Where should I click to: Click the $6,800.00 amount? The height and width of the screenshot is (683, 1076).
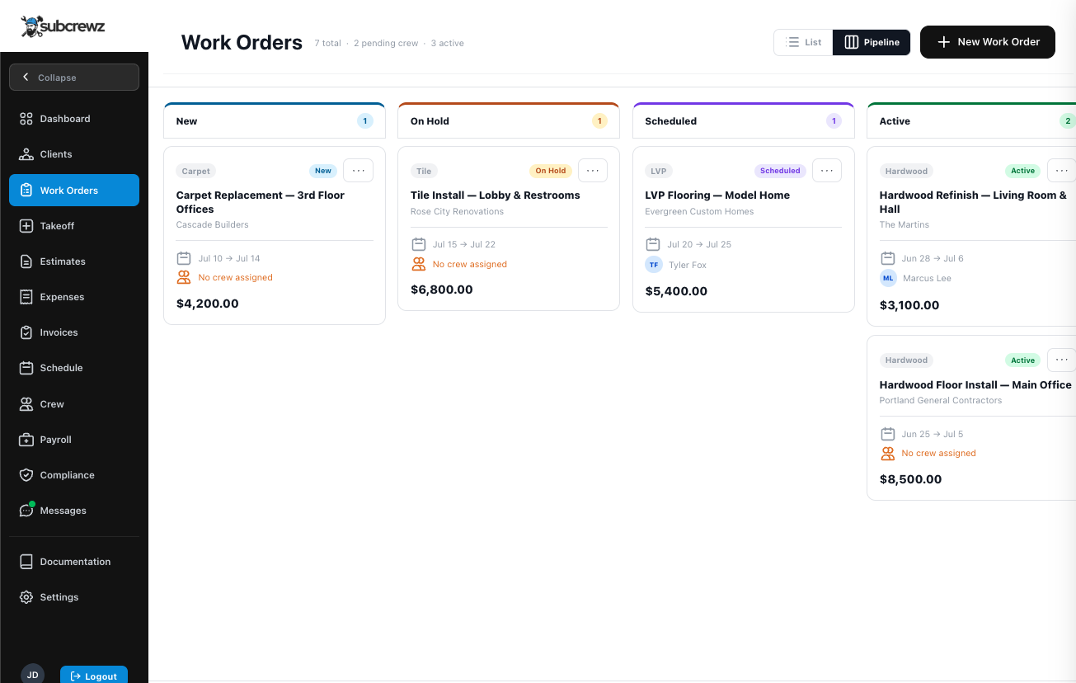coord(442,290)
